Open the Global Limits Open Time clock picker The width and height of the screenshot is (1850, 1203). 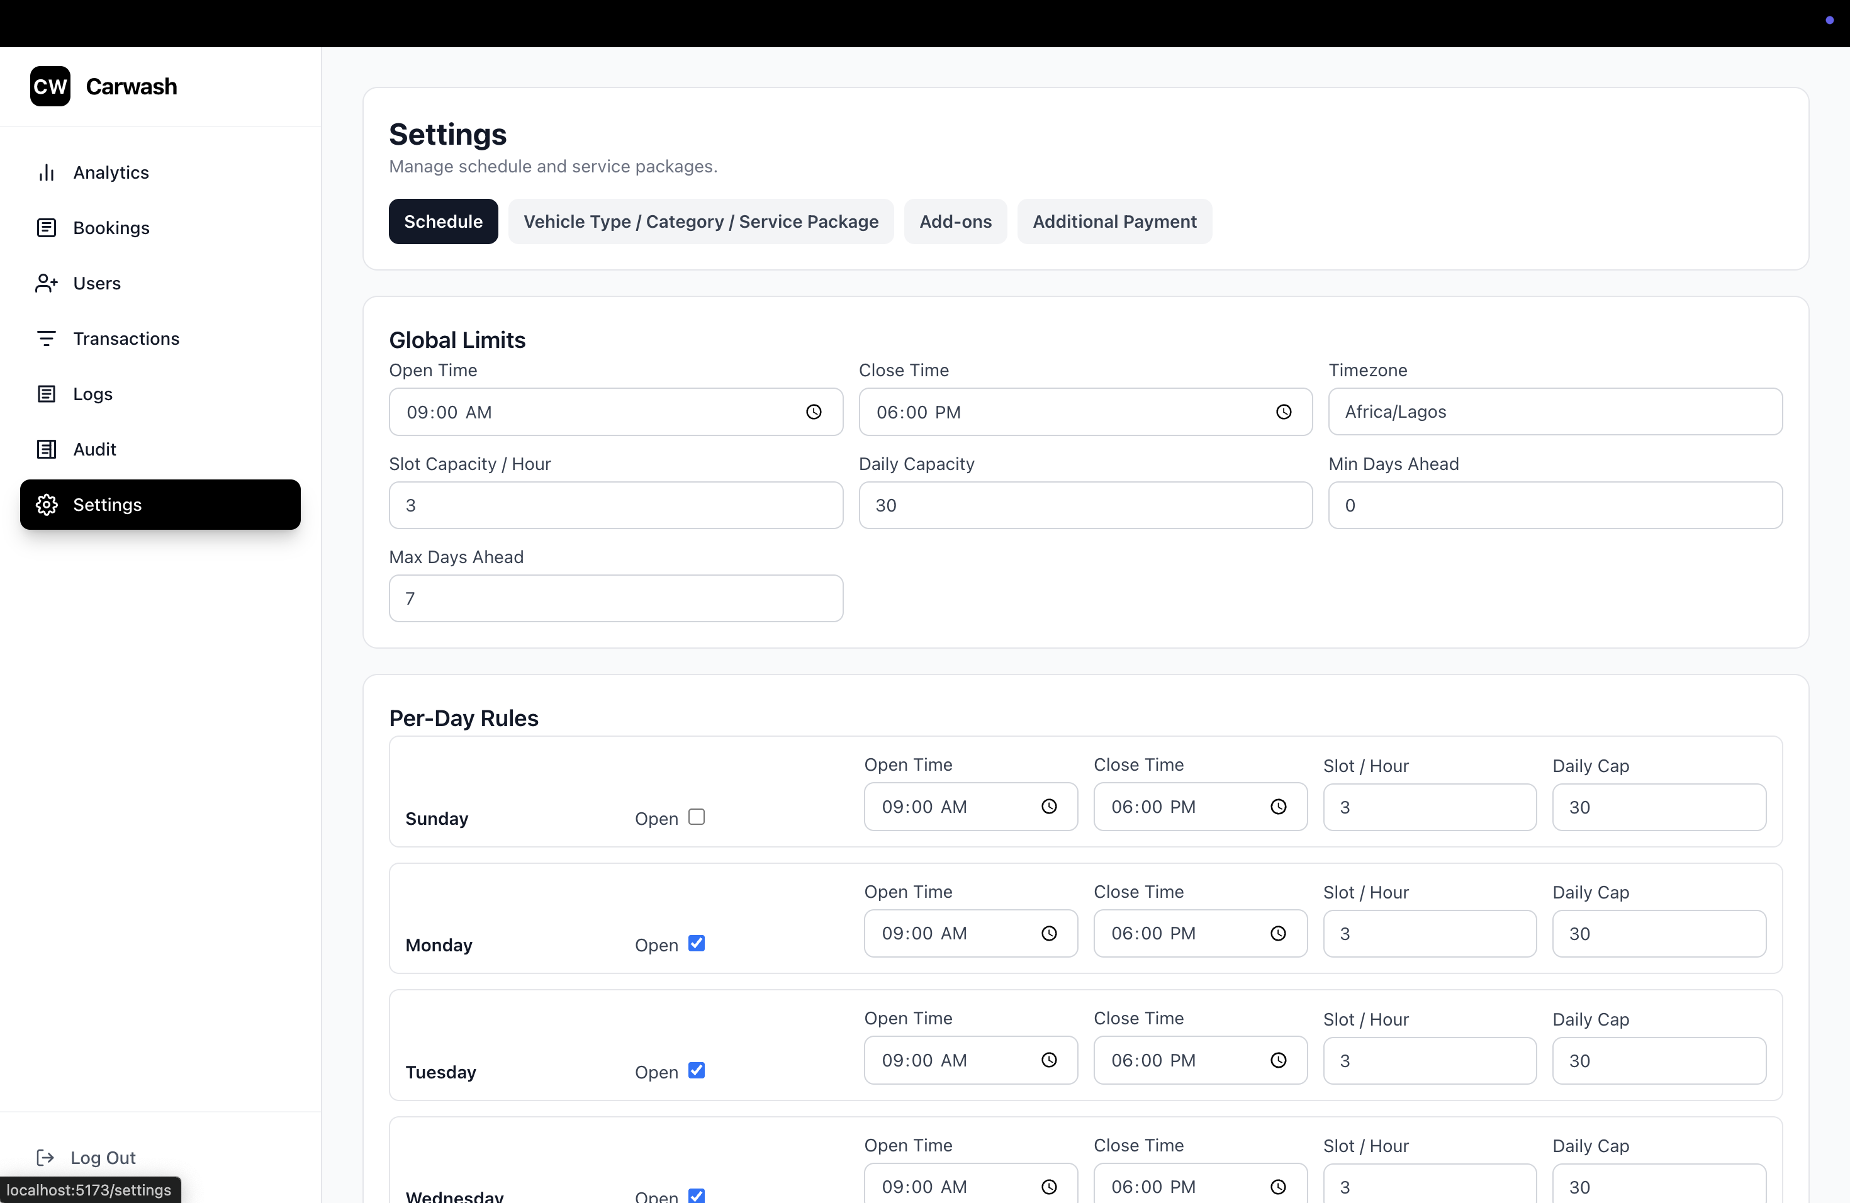[813, 412]
